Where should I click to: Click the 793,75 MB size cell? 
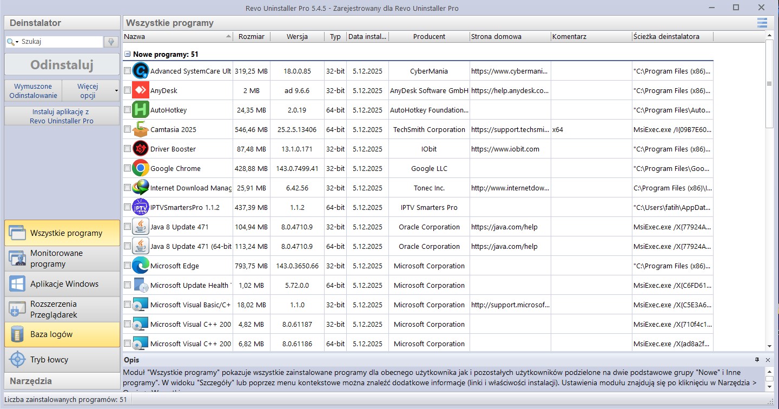252,266
